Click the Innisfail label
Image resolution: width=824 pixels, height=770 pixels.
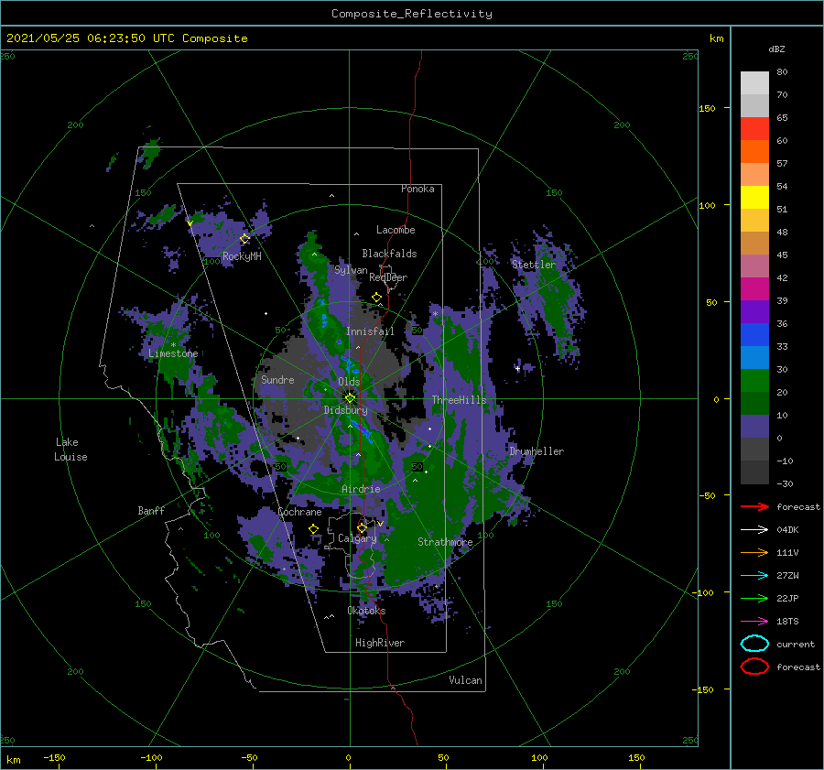tap(370, 331)
